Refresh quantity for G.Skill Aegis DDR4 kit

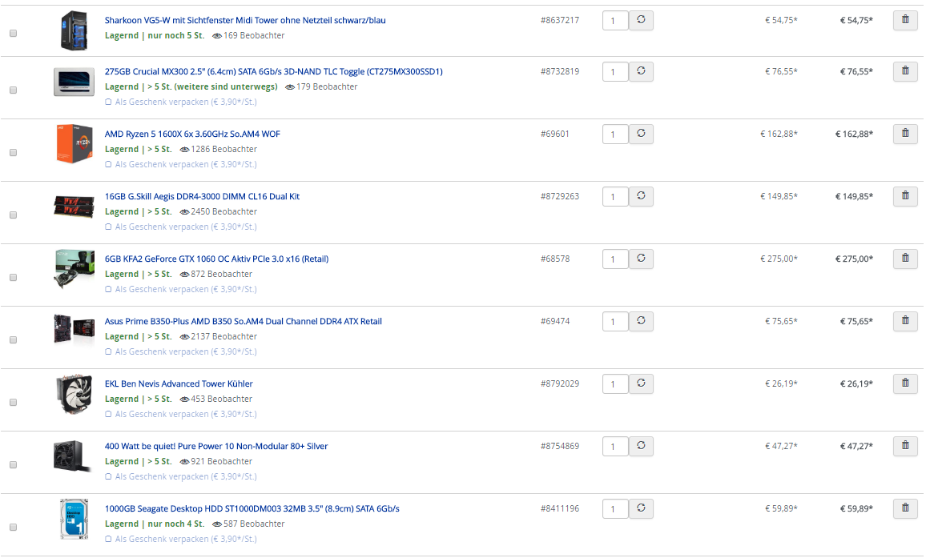point(641,197)
